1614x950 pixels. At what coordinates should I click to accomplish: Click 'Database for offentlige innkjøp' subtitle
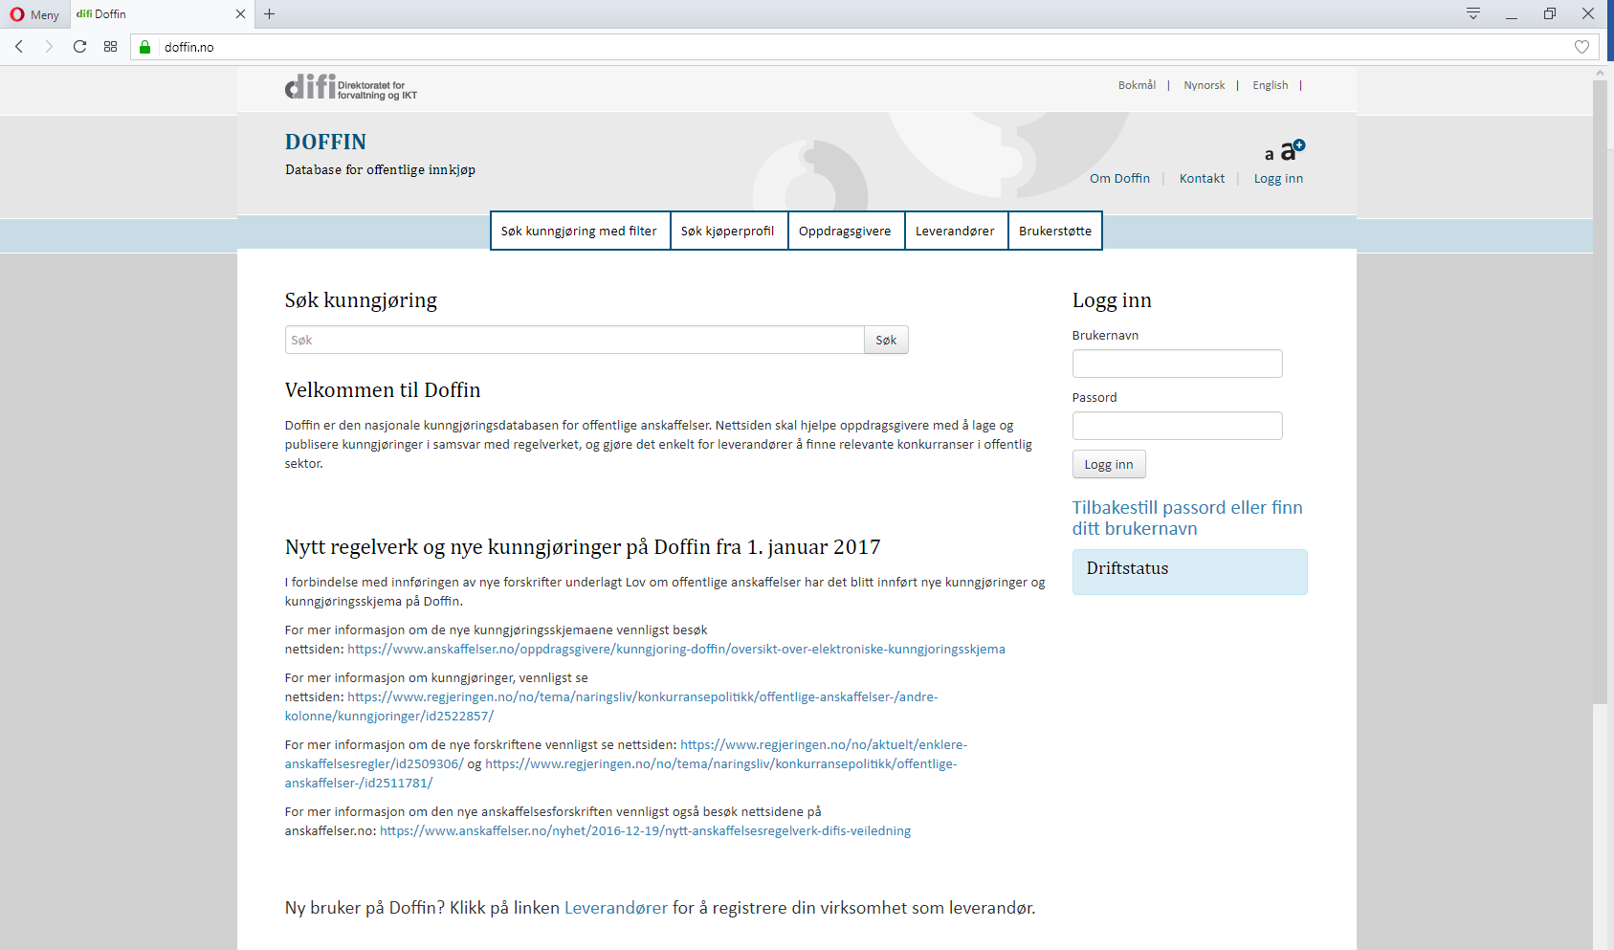(x=380, y=169)
